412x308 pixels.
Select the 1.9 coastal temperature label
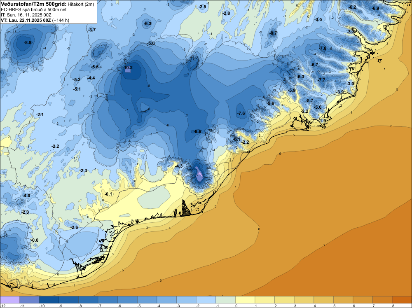pos(323,121)
